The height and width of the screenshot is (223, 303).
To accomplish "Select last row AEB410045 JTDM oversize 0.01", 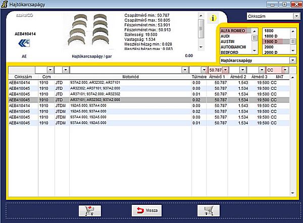I will [x=149, y=123].
